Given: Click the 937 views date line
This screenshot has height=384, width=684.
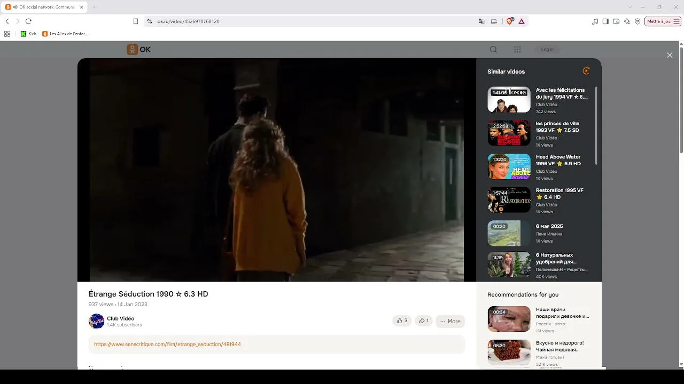Looking at the screenshot, I should 118,305.
